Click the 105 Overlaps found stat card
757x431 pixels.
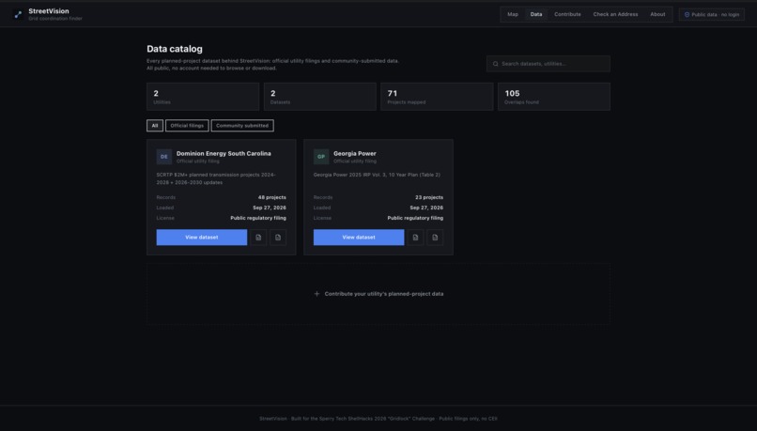(554, 97)
